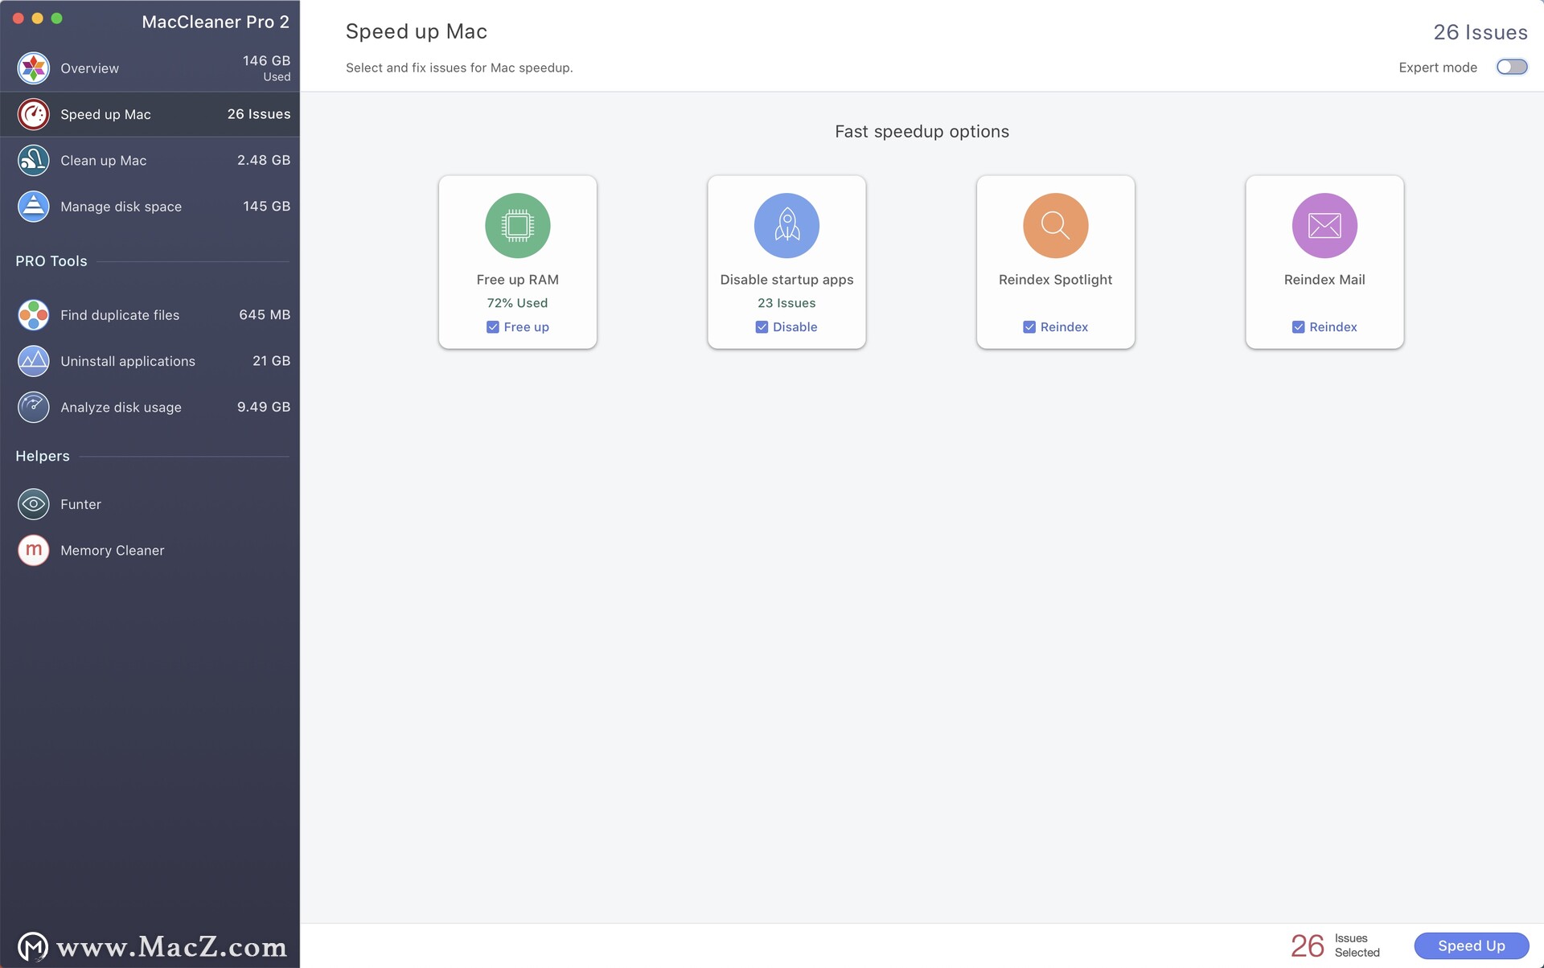1544x968 pixels.
Task: Click the orange Reindex Spotlight magnifier icon
Action: (x=1055, y=226)
